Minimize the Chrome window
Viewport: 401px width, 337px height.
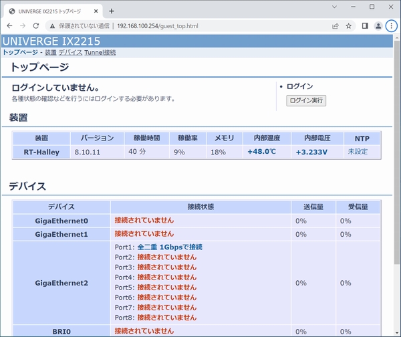353,7
